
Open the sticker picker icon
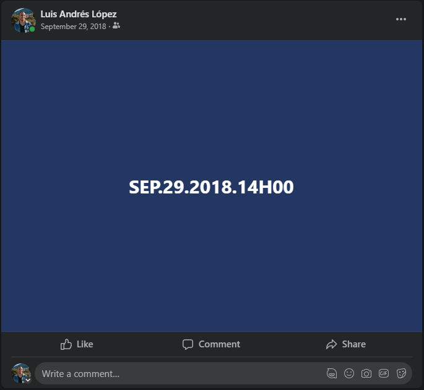(401, 373)
